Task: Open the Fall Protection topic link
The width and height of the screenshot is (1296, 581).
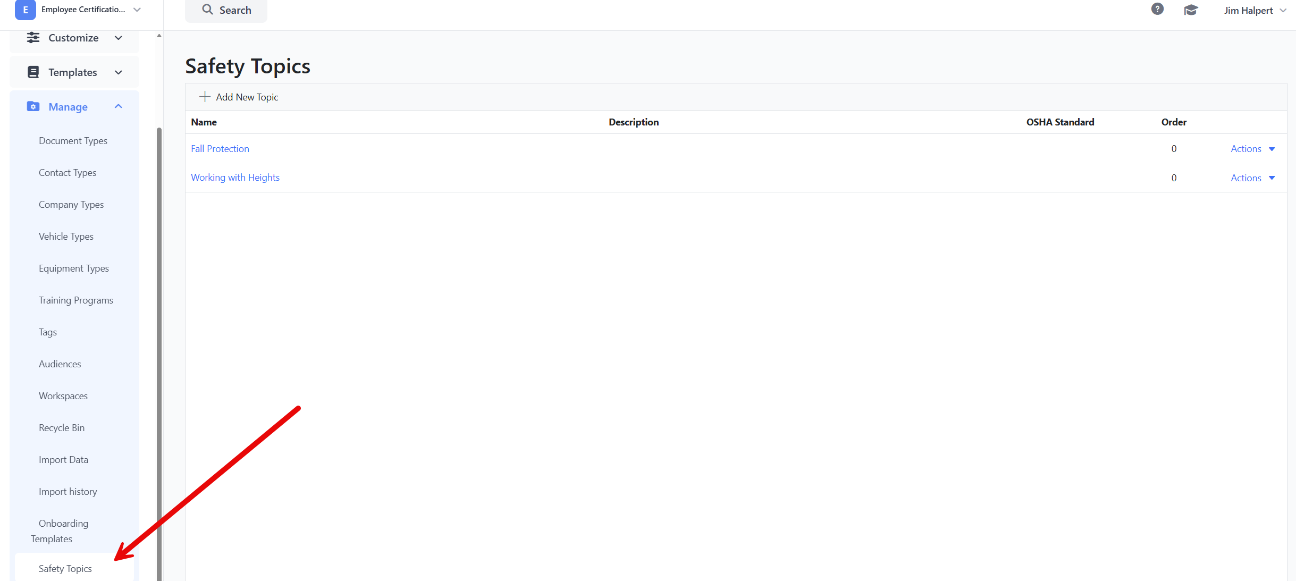Action: tap(220, 149)
